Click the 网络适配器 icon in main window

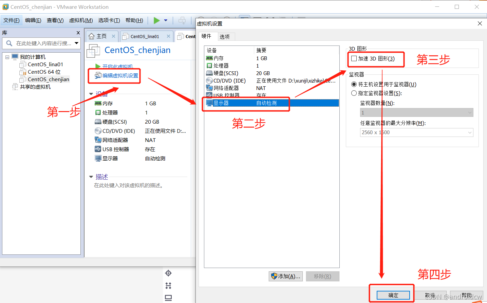pos(98,140)
